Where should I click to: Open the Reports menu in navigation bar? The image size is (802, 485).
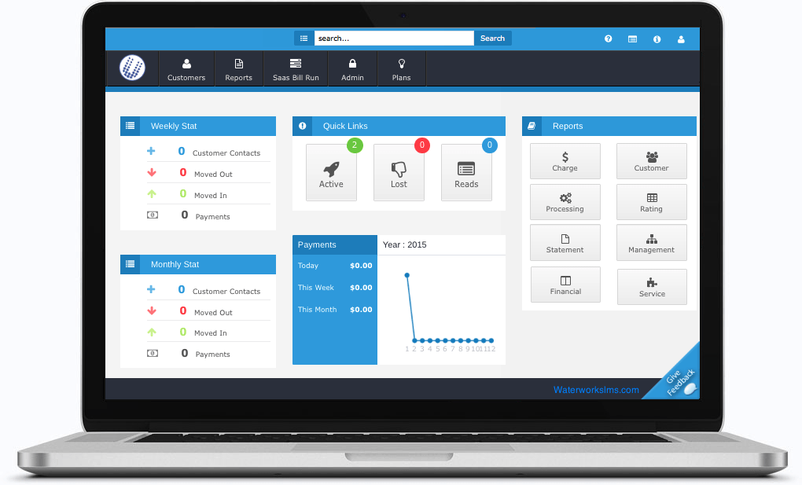[238, 69]
